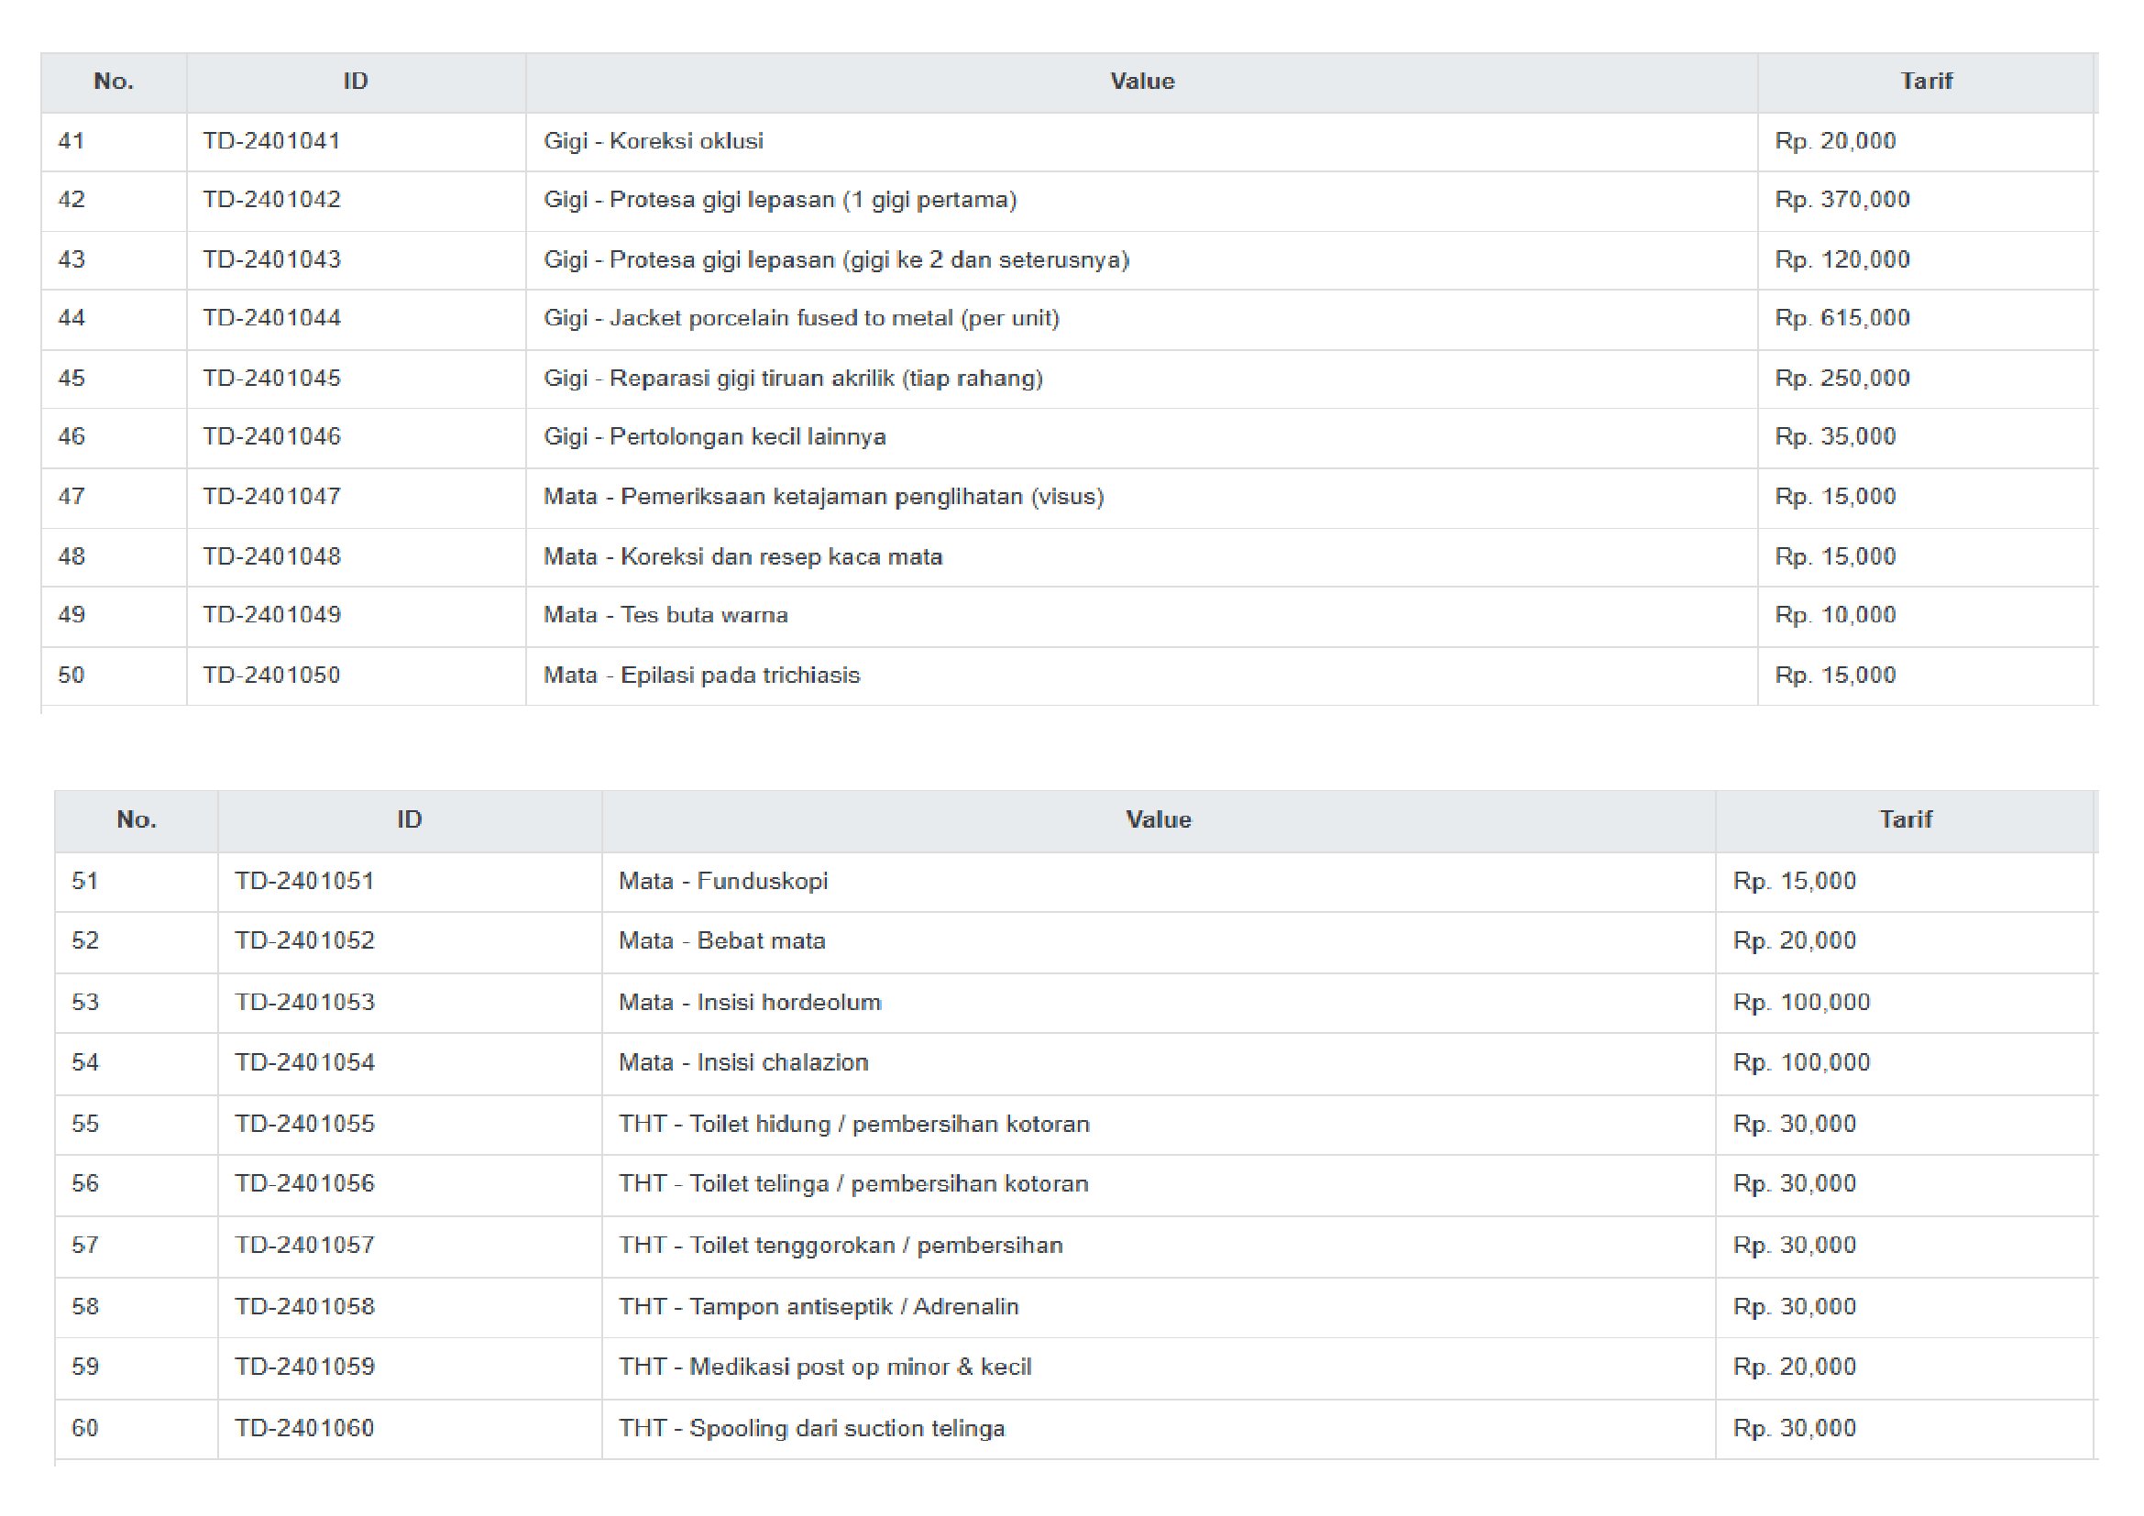The height and width of the screenshot is (1516, 2144).
Task: Click THT - Spooling dari suction telinga
Action: 811,1428
